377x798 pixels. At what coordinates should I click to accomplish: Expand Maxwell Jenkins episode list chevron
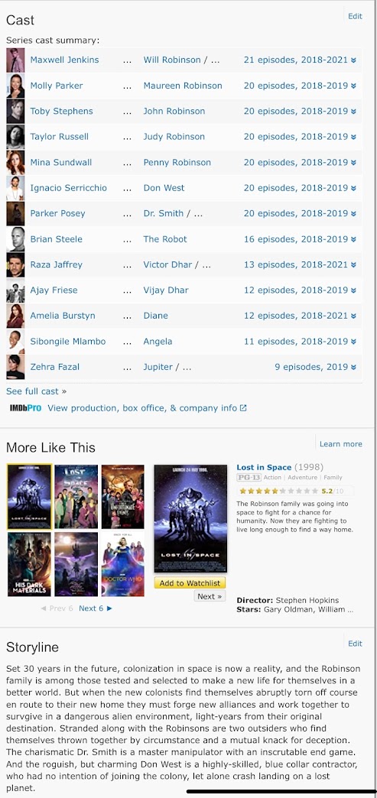coord(353,60)
